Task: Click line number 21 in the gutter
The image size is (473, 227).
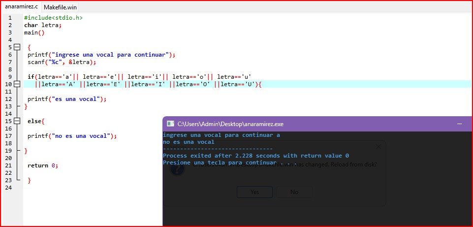Action: point(8,165)
